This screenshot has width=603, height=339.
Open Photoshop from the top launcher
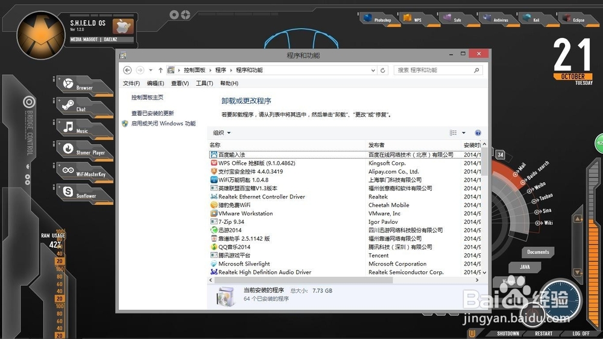[x=379, y=19]
